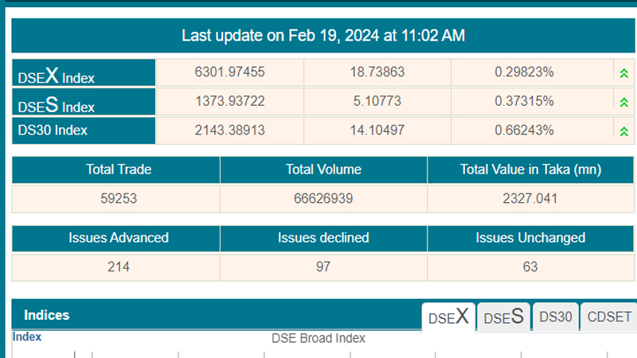Click the Total Value in Taka header
This screenshot has height=358, width=637.
[530, 169]
